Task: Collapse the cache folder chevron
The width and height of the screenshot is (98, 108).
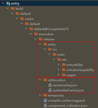Action: pyautogui.click(x=17, y=19)
